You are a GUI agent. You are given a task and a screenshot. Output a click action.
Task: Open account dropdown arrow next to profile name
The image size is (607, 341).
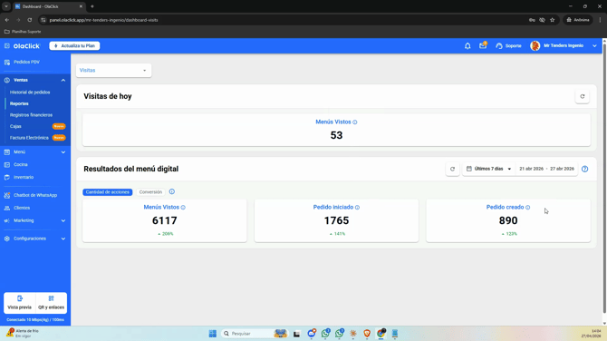coord(594,45)
